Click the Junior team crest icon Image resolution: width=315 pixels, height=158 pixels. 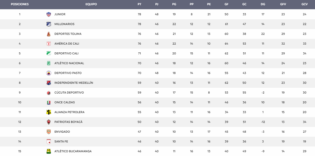pyautogui.click(x=49, y=14)
